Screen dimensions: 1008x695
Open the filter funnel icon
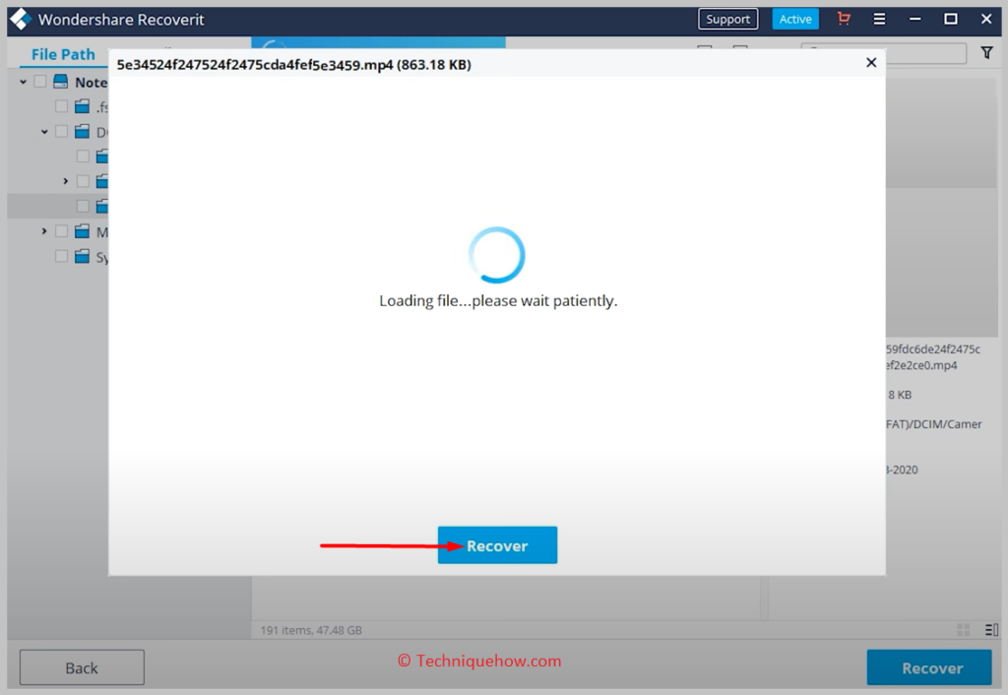coord(986,53)
